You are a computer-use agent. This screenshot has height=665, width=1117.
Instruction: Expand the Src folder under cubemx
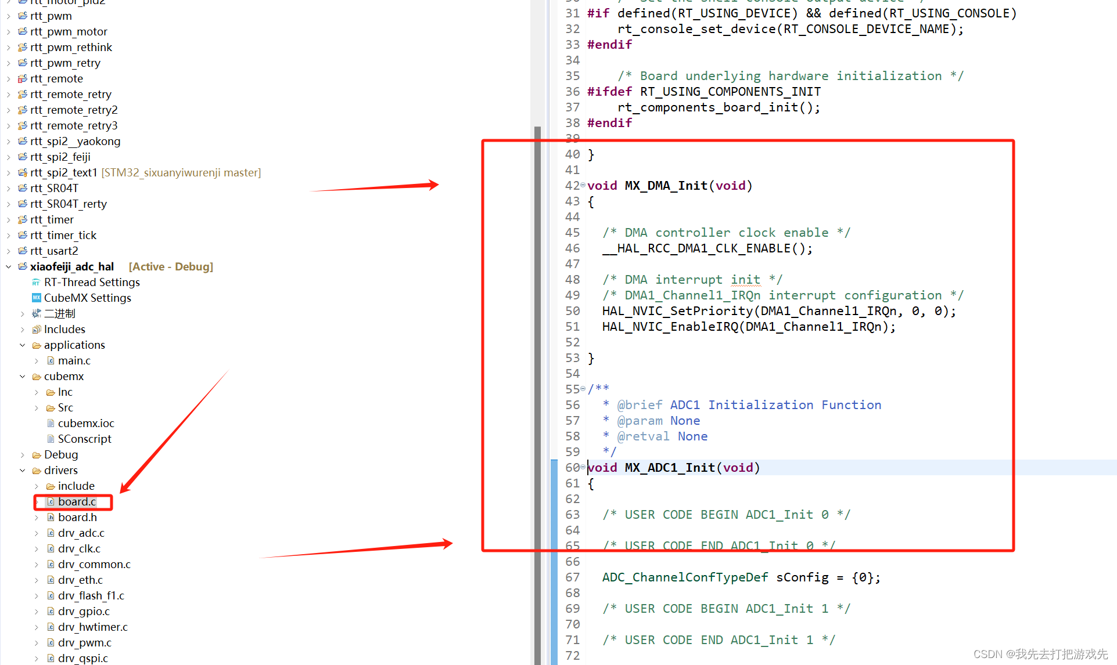pyautogui.click(x=37, y=407)
